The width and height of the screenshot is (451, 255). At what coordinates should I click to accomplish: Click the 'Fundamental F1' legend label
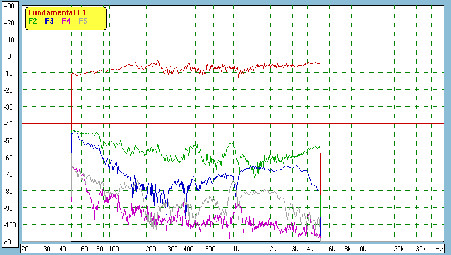tap(57, 13)
